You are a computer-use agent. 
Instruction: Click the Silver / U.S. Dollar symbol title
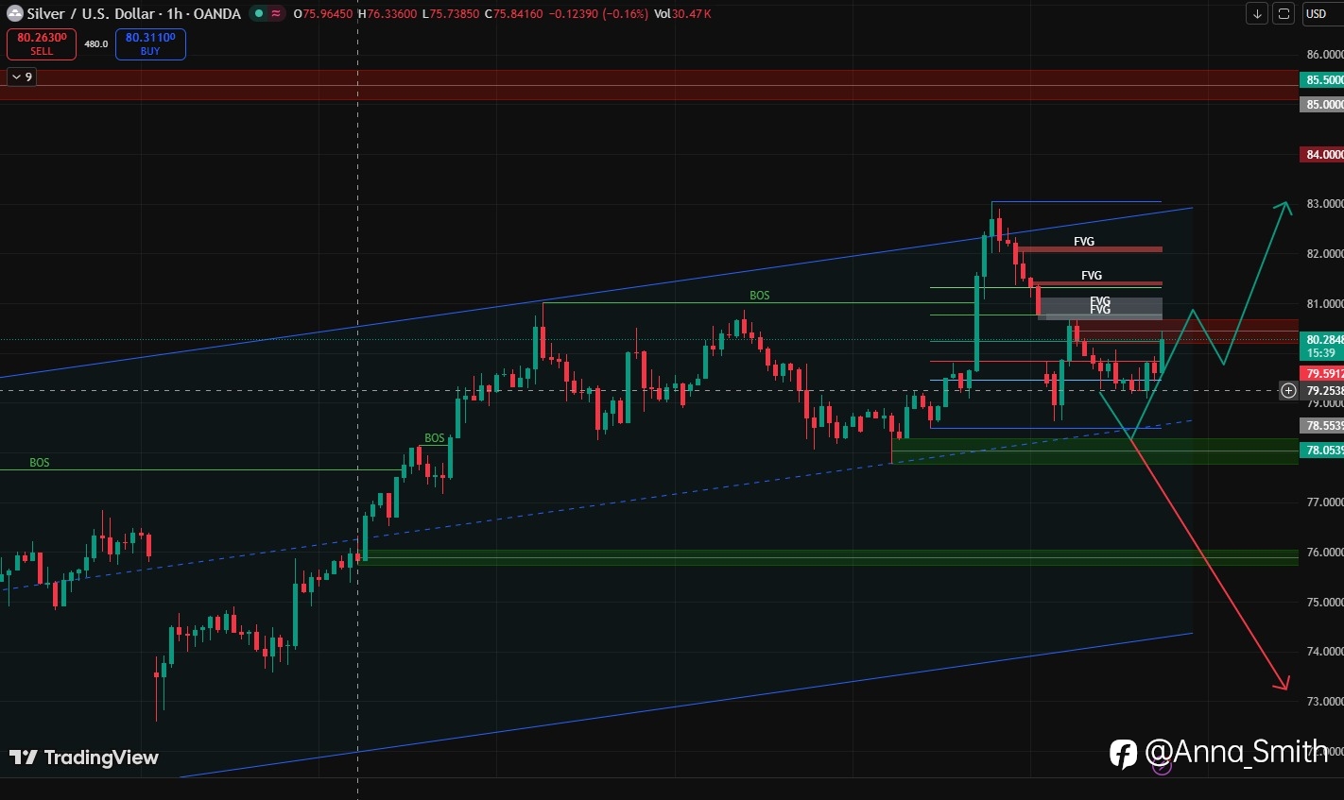coord(133,14)
